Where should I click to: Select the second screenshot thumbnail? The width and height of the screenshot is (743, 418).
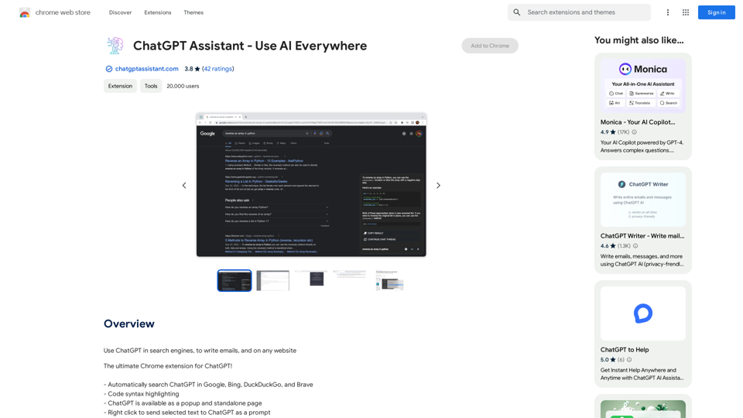click(273, 280)
